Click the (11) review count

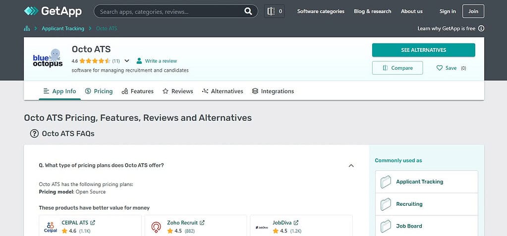[x=116, y=61]
